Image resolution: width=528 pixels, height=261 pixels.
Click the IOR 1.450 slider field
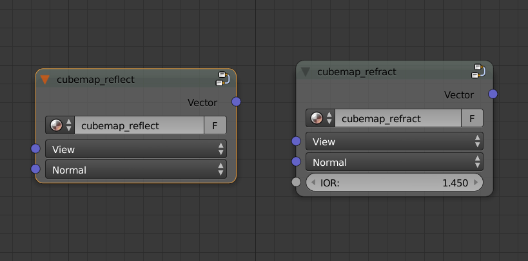(395, 183)
